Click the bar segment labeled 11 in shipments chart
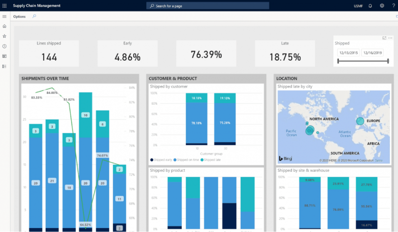Screen dimensions: 398x232 119,199
